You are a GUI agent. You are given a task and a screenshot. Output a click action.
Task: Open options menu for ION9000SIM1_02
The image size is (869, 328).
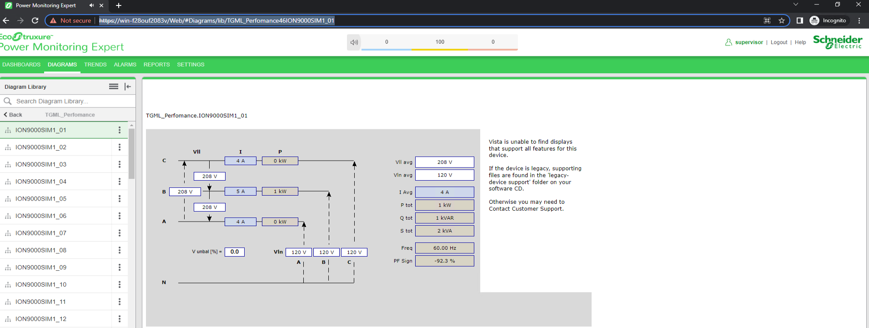coord(120,147)
